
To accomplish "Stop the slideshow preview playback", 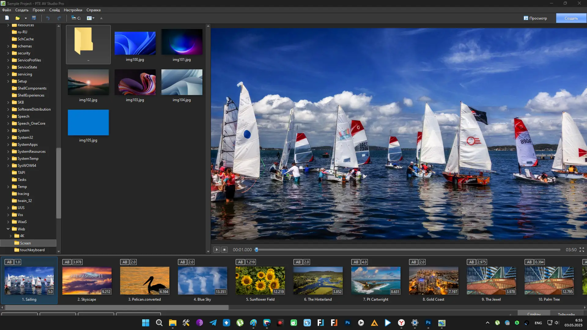I will 224,250.
